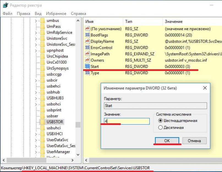Click the Registry Editor app icon in title bar
The image size is (222, 172).
pos(6,5)
